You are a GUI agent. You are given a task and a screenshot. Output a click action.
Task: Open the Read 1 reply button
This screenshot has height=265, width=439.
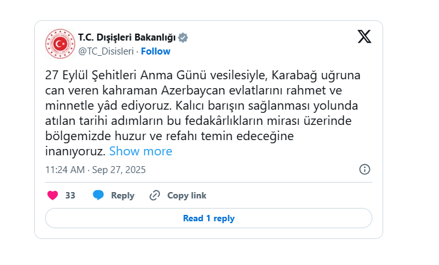click(209, 218)
